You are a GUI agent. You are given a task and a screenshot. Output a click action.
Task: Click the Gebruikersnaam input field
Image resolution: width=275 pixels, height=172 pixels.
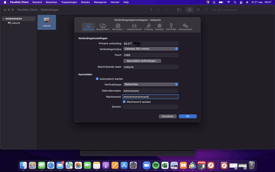coord(150,91)
